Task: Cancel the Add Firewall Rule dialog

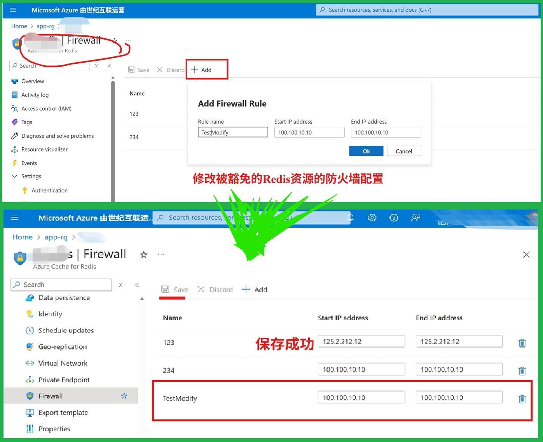Action: [x=403, y=151]
